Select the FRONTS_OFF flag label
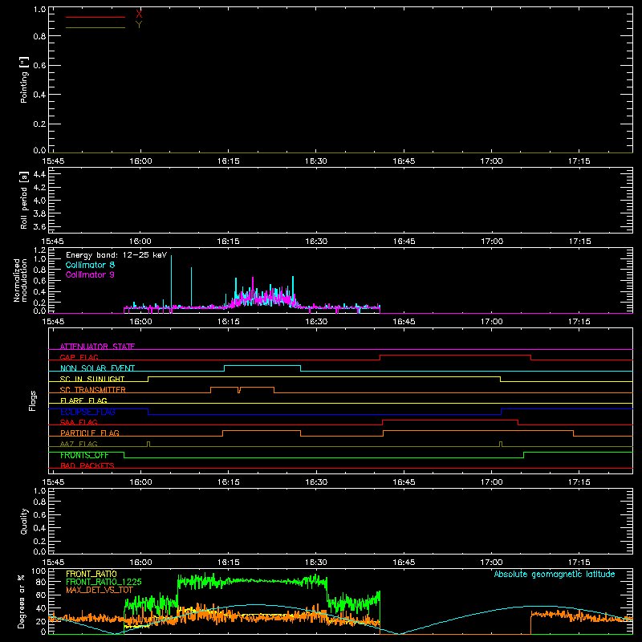Screen dimensions: 642x642 click(x=84, y=455)
